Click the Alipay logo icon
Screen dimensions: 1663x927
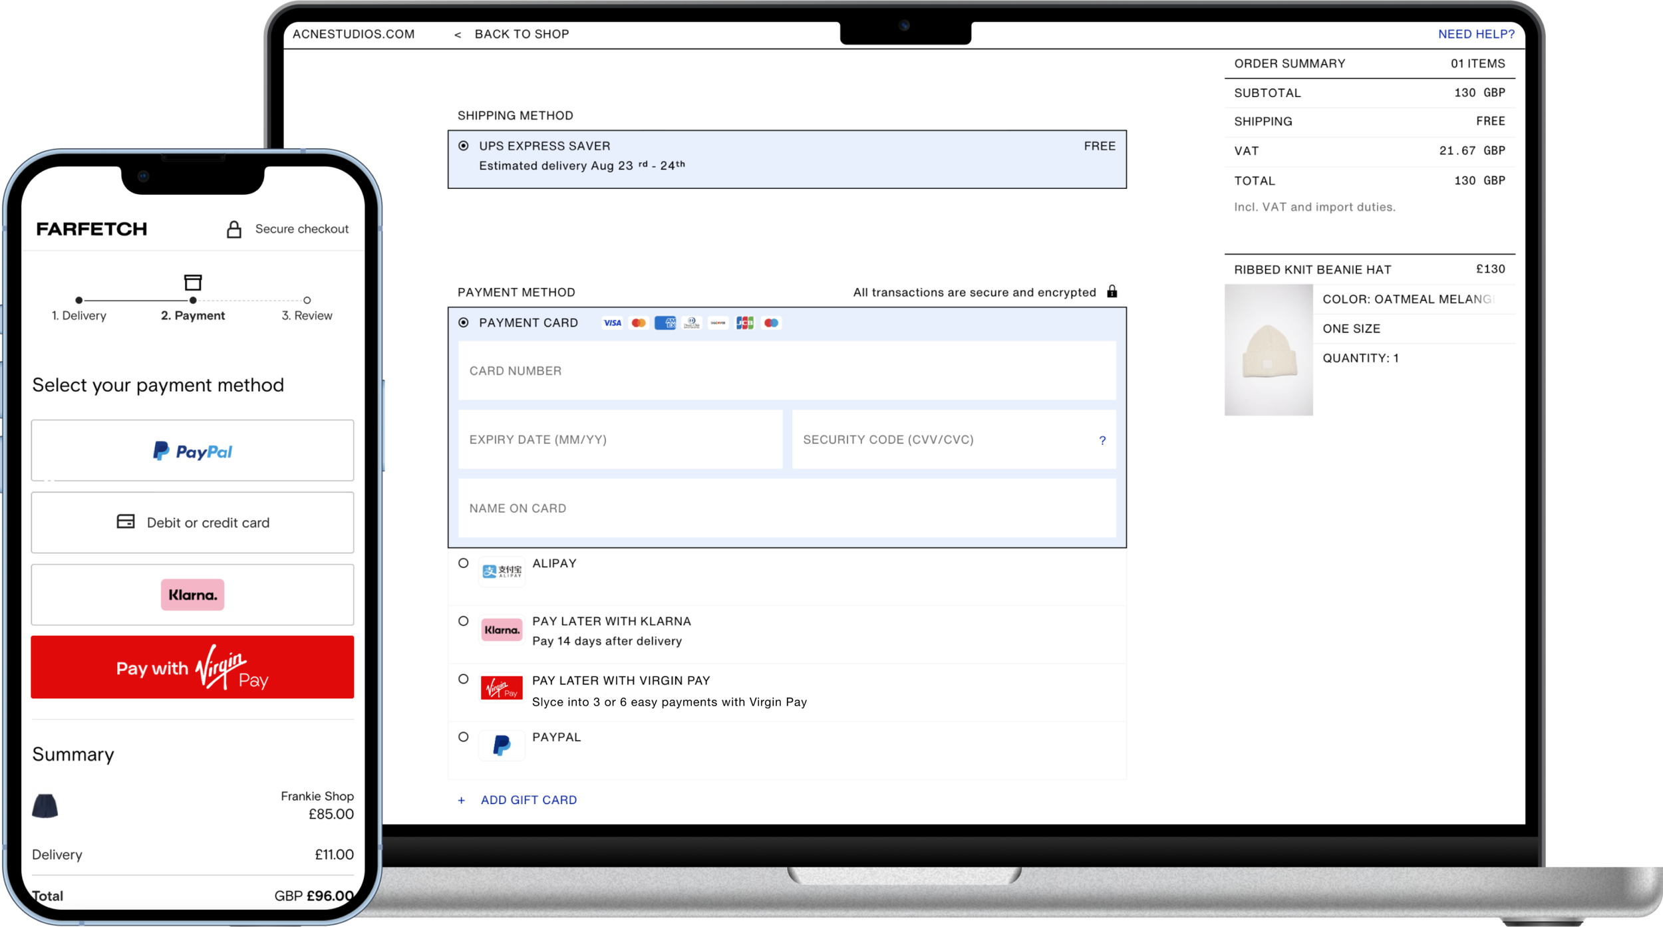coord(502,571)
